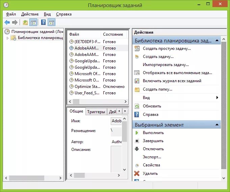Collapse the 'Библиотека планировщика зад...' actions section
The height and width of the screenshot is (192, 230).
coord(217,40)
